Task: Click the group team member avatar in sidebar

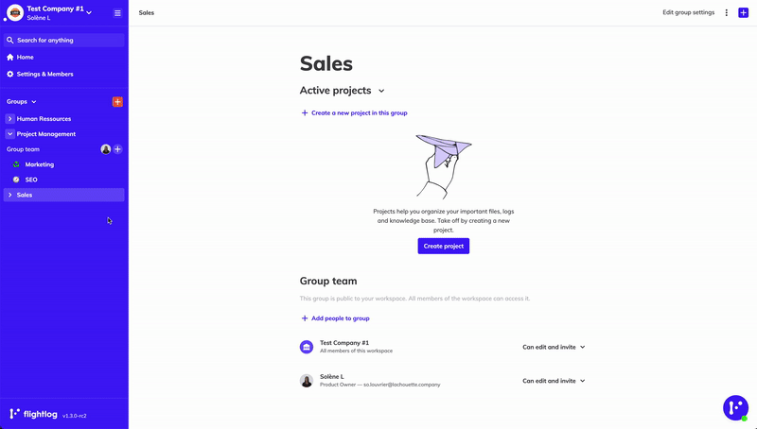Action: [106, 149]
